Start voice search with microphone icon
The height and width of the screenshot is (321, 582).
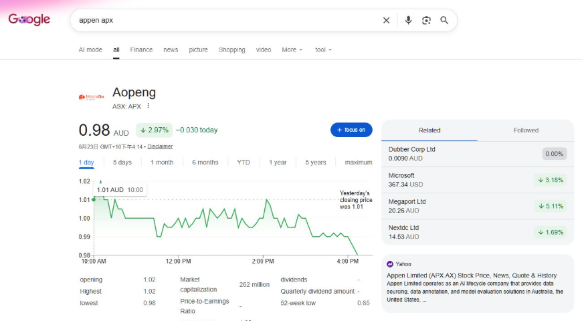pos(408,21)
